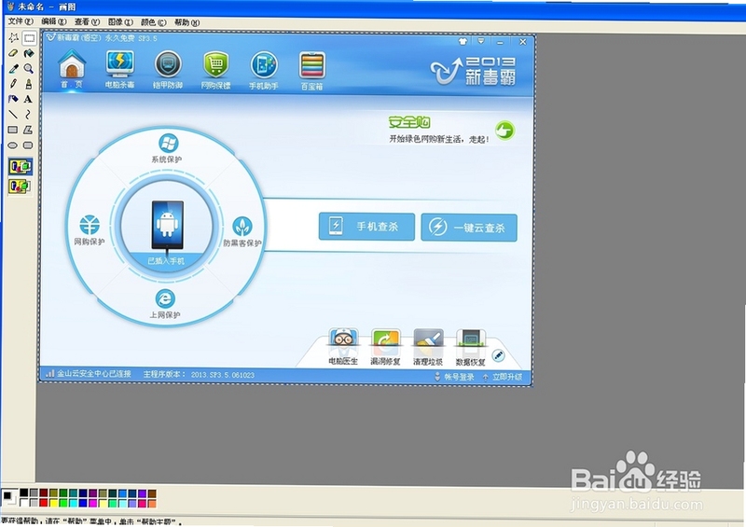Pick the black color swatch
Image resolution: width=746 pixels, height=527 pixels.
24,492
